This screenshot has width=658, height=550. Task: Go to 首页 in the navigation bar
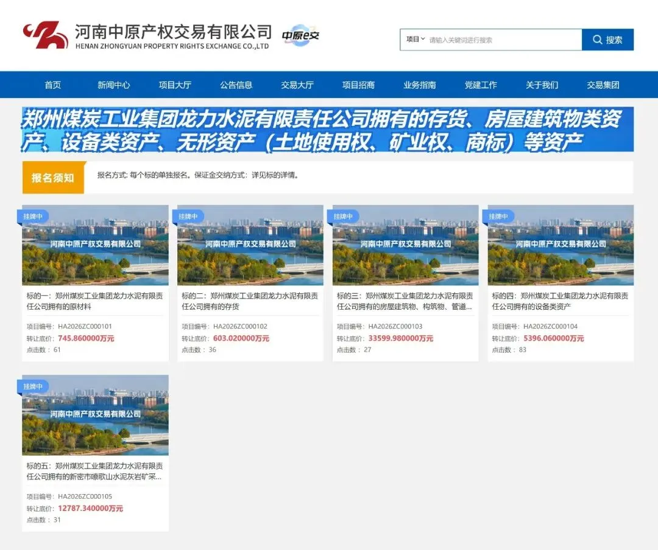pyautogui.click(x=53, y=85)
